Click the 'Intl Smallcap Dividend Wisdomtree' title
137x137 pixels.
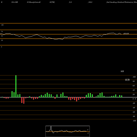click(120, 2)
